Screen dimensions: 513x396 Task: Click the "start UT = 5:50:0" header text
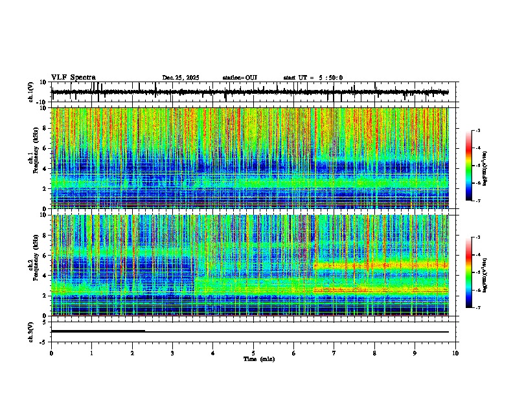313,78
